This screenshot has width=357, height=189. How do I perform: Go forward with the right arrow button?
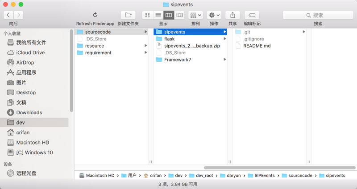18,15
